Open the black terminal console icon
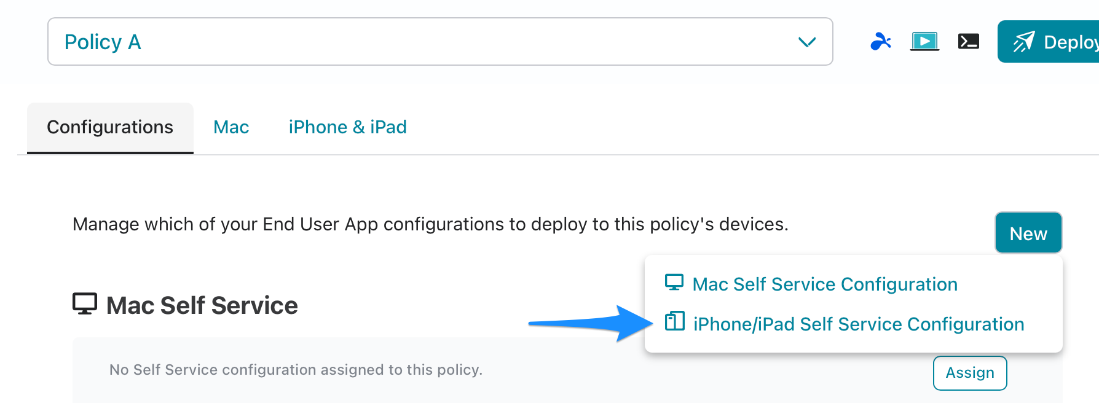This screenshot has height=403, width=1099. [969, 41]
